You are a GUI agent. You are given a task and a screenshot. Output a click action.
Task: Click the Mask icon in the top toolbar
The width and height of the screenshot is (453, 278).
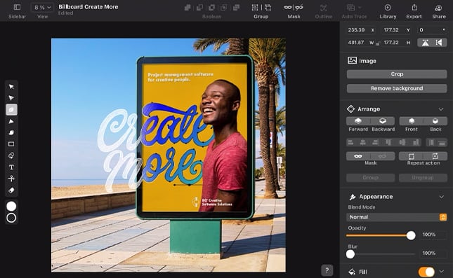pyautogui.click(x=288, y=8)
